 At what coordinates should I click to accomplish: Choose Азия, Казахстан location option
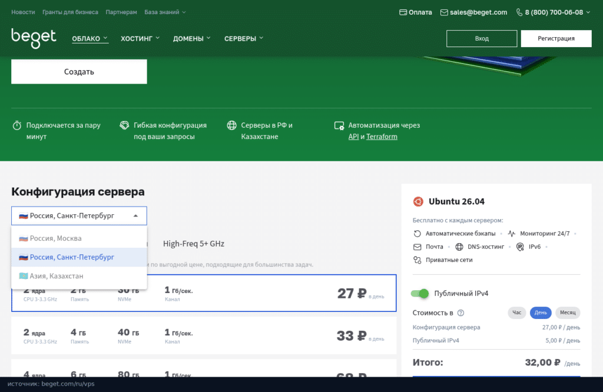[x=79, y=276]
